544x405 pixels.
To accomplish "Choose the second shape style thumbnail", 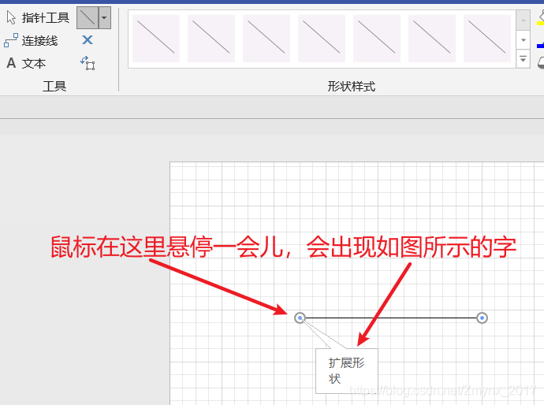I will click(x=211, y=39).
